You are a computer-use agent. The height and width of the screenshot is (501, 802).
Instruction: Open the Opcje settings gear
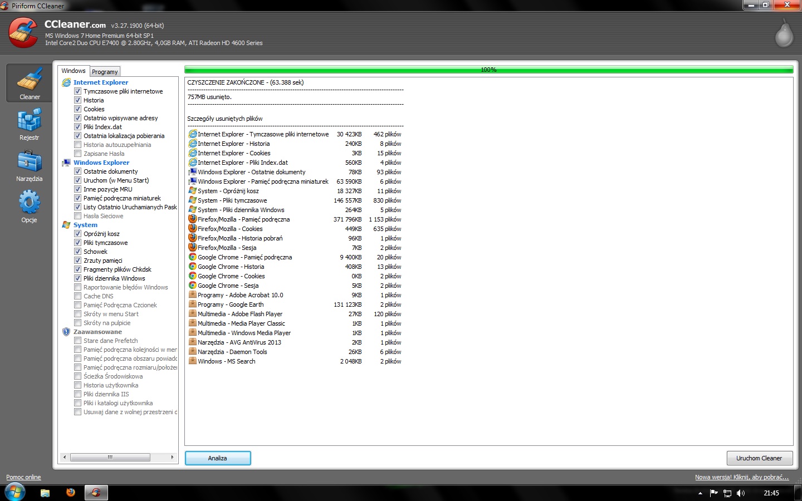coord(30,207)
